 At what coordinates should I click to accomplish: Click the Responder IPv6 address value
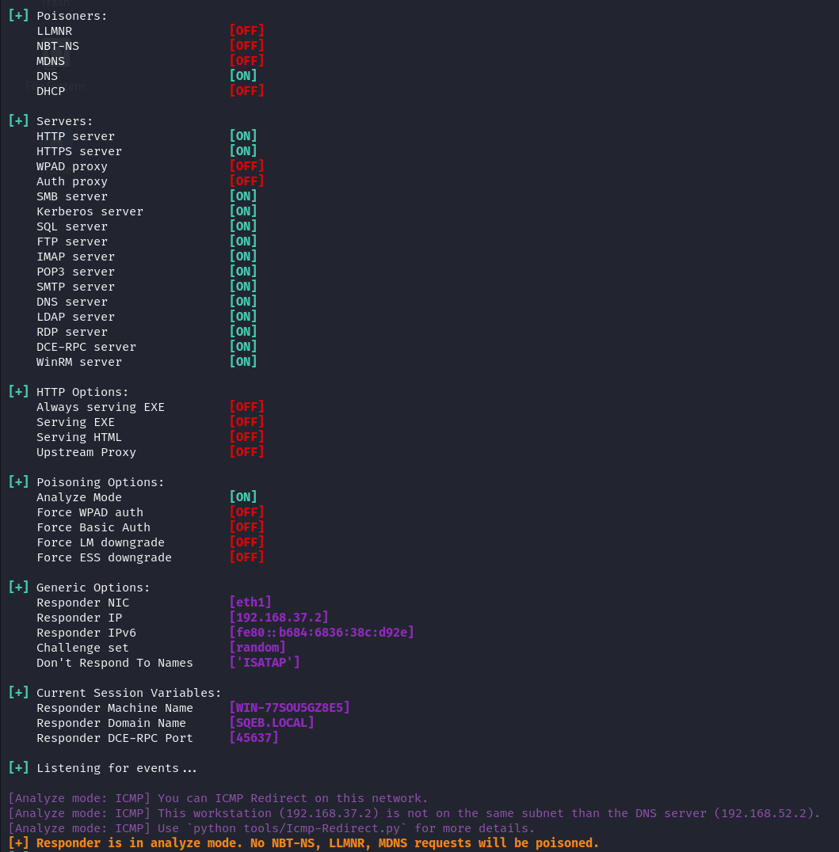tap(322, 632)
